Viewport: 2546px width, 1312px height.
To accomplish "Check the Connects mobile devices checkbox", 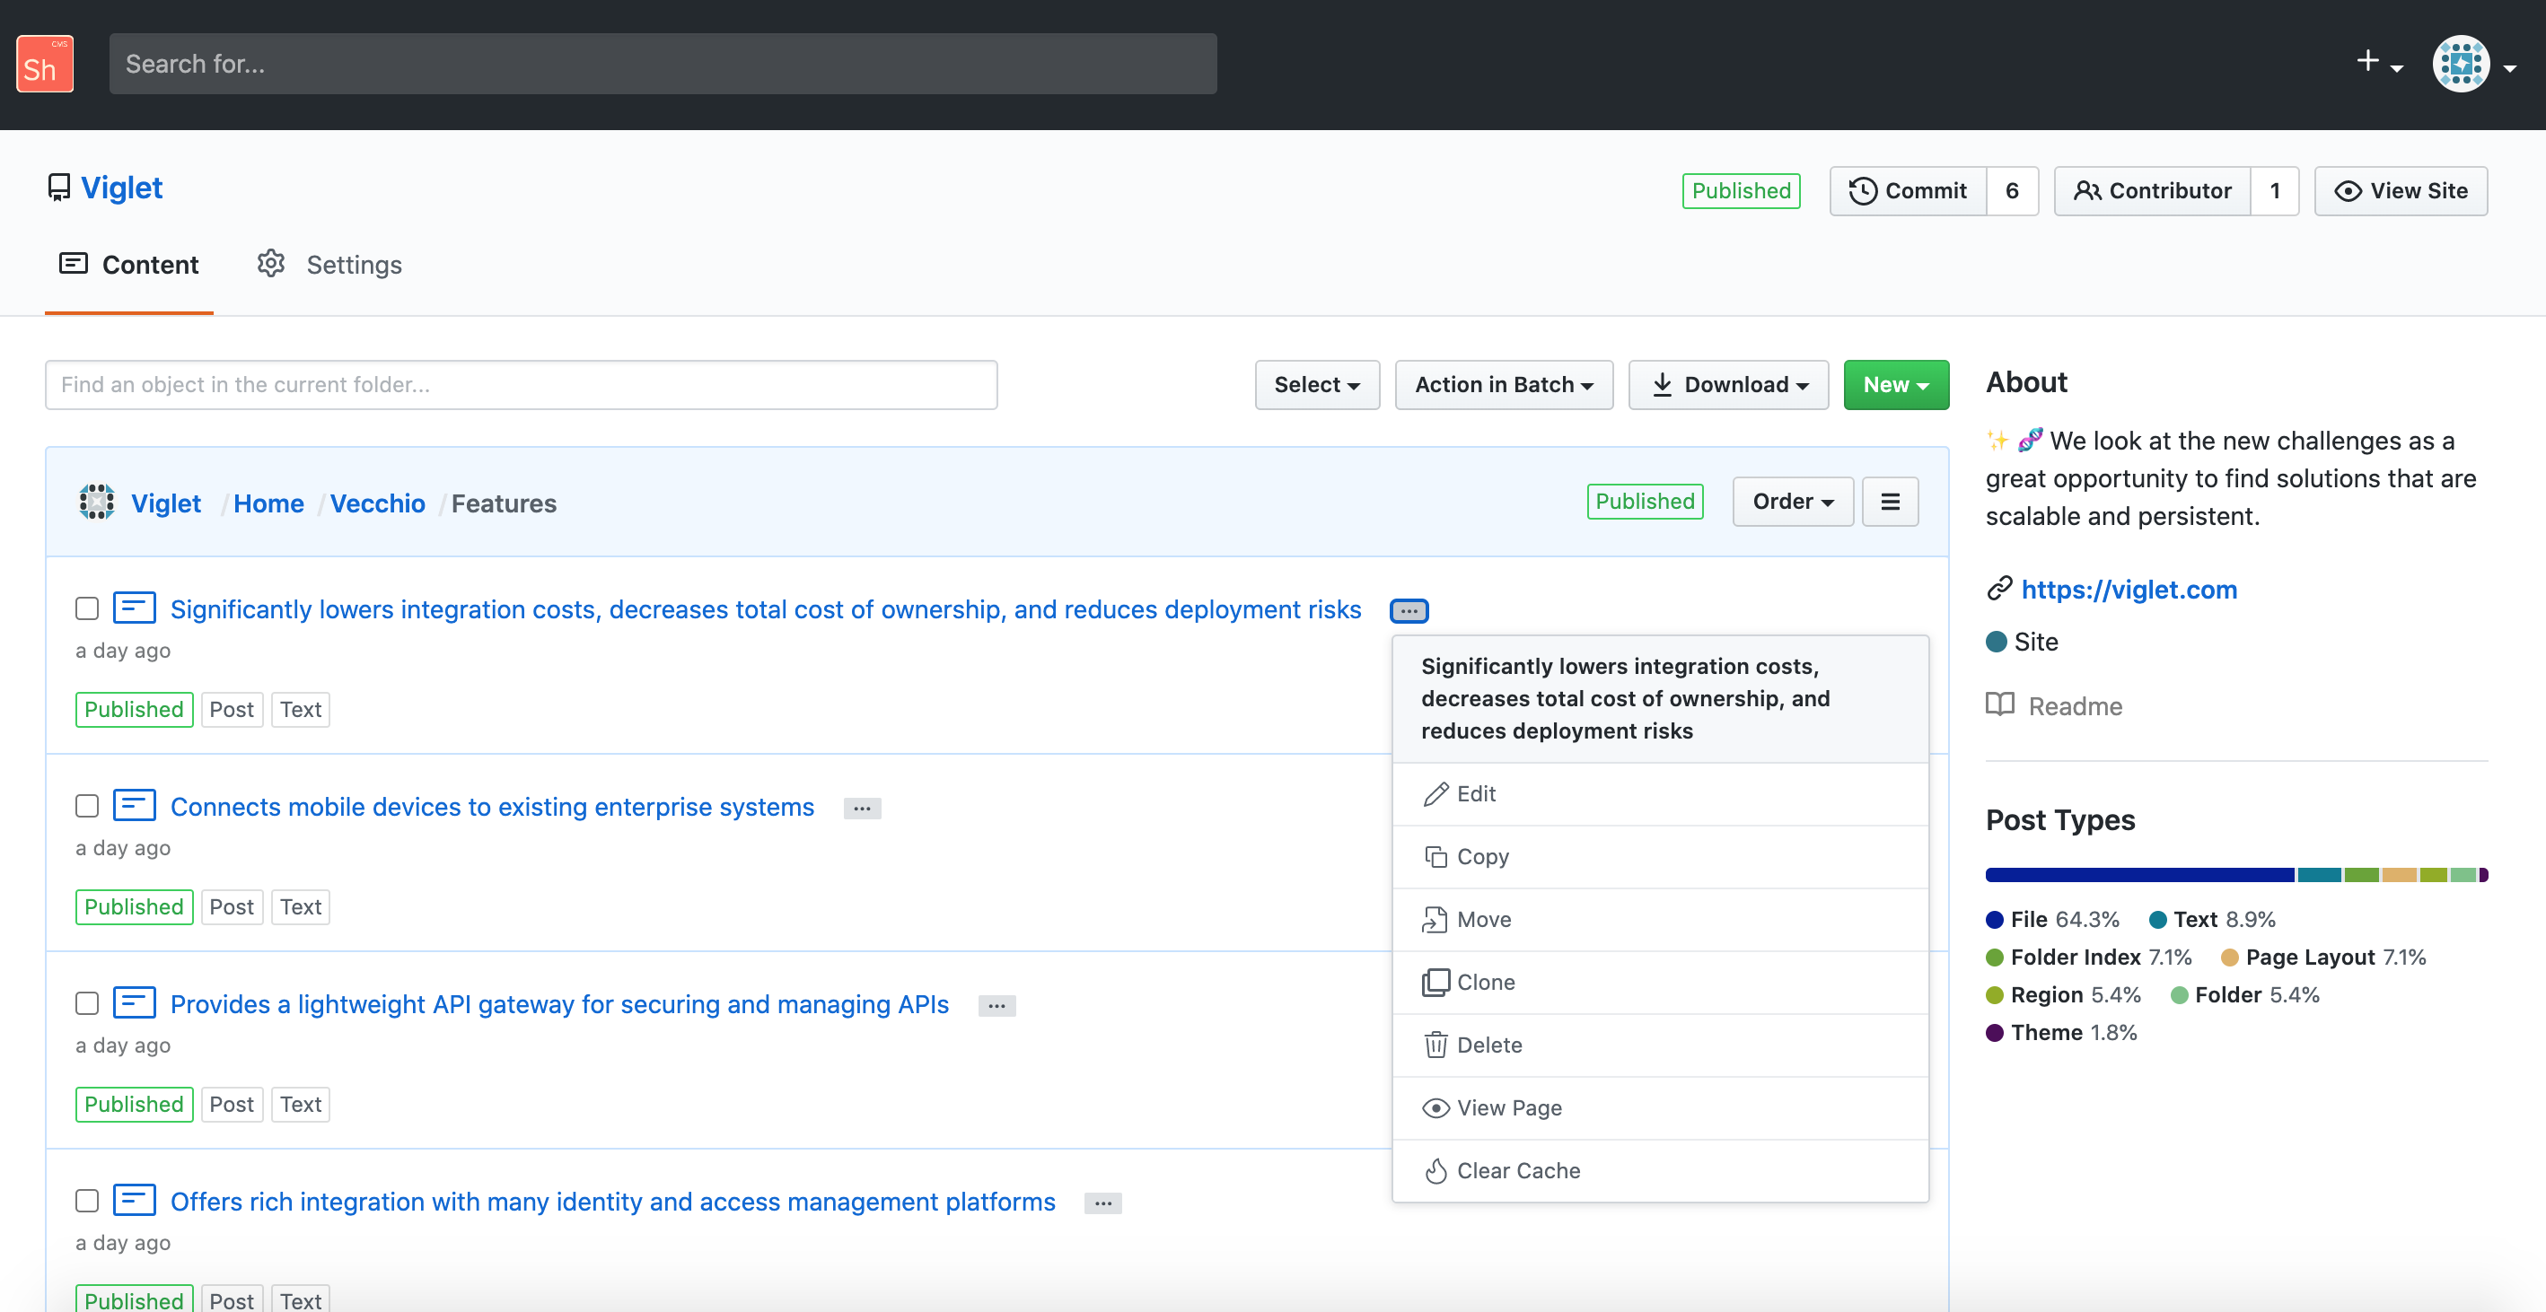I will pos(87,806).
